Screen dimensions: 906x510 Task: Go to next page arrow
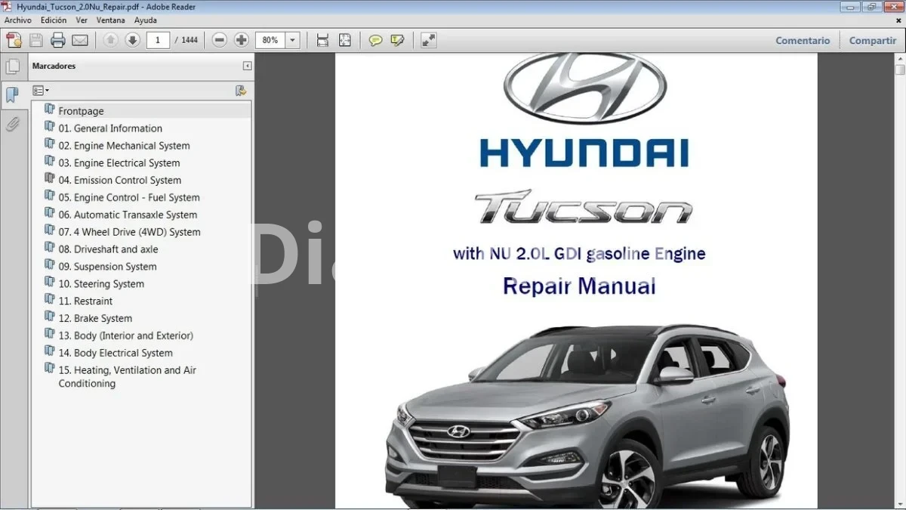[x=132, y=40]
